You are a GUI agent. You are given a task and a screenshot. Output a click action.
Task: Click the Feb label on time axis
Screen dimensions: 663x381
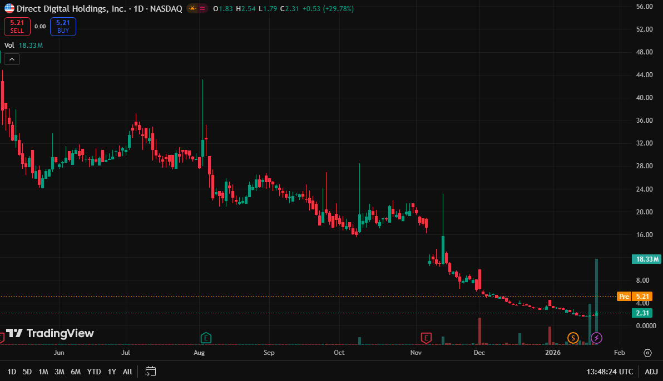(x=620, y=353)
